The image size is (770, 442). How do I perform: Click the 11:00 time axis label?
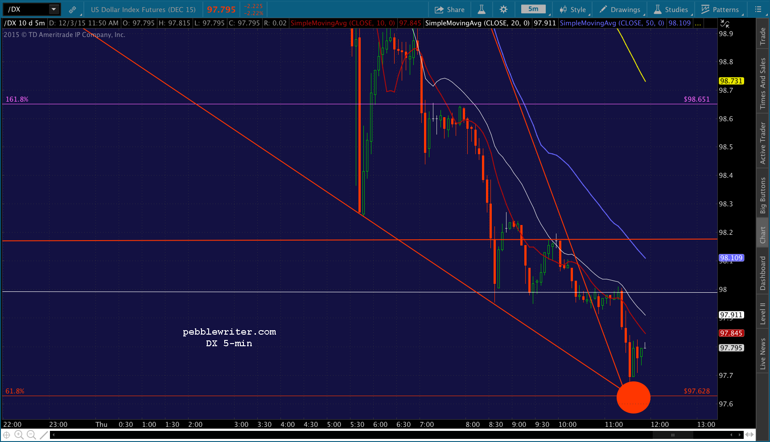(614, 425)
